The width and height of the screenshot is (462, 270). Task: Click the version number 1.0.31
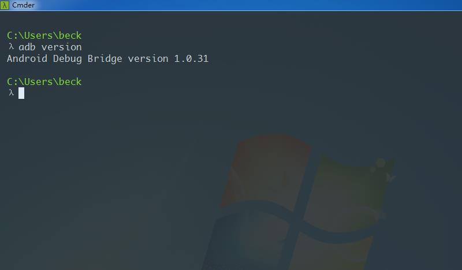(191, 58)
